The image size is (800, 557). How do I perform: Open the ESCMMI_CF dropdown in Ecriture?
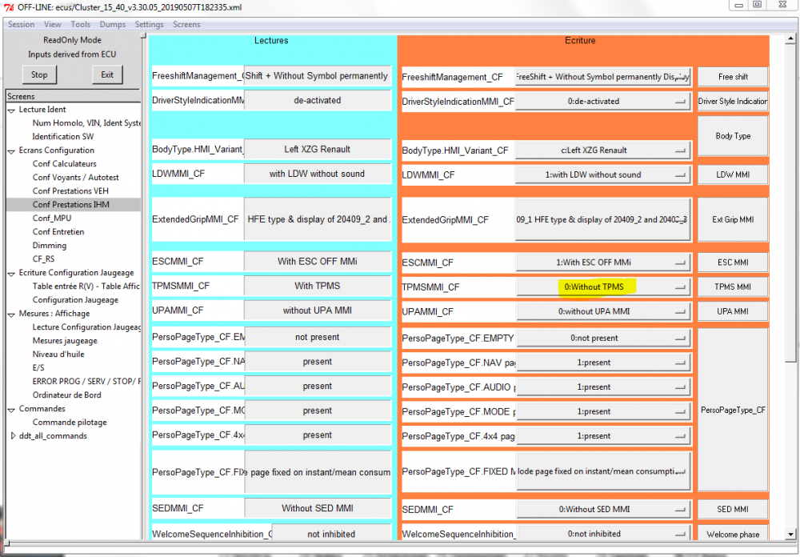point(603,262)
